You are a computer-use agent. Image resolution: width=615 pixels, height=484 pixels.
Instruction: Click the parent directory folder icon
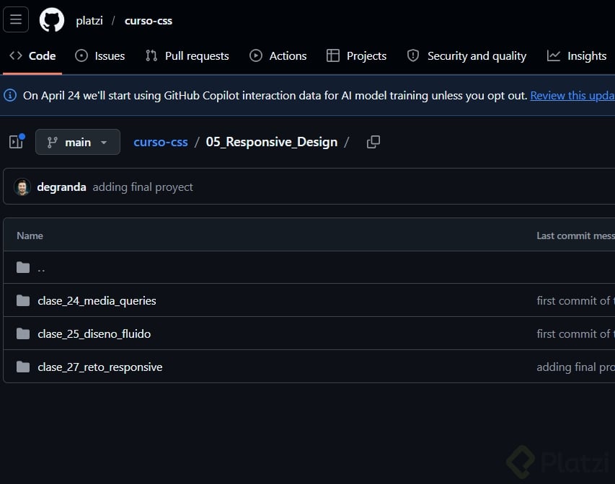pos(23,268)
